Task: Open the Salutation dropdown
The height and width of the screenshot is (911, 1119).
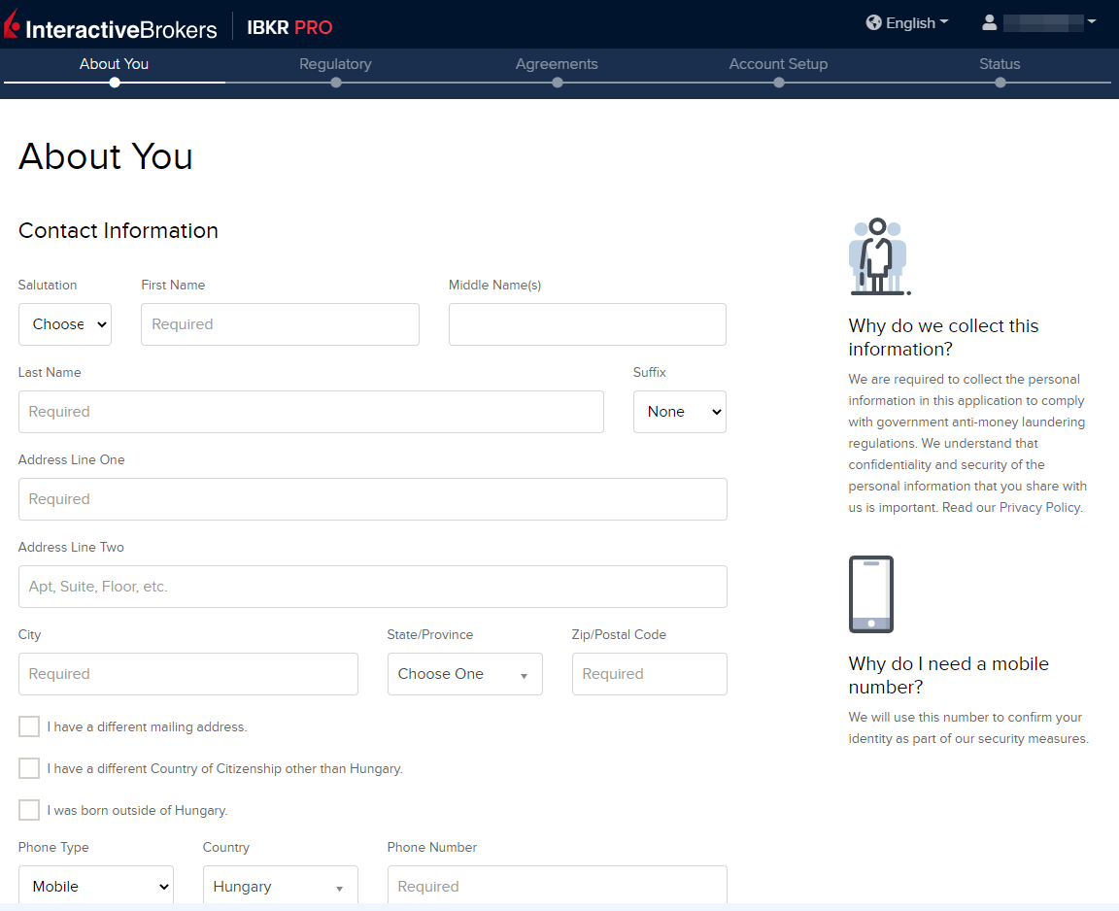Action: 65,324
